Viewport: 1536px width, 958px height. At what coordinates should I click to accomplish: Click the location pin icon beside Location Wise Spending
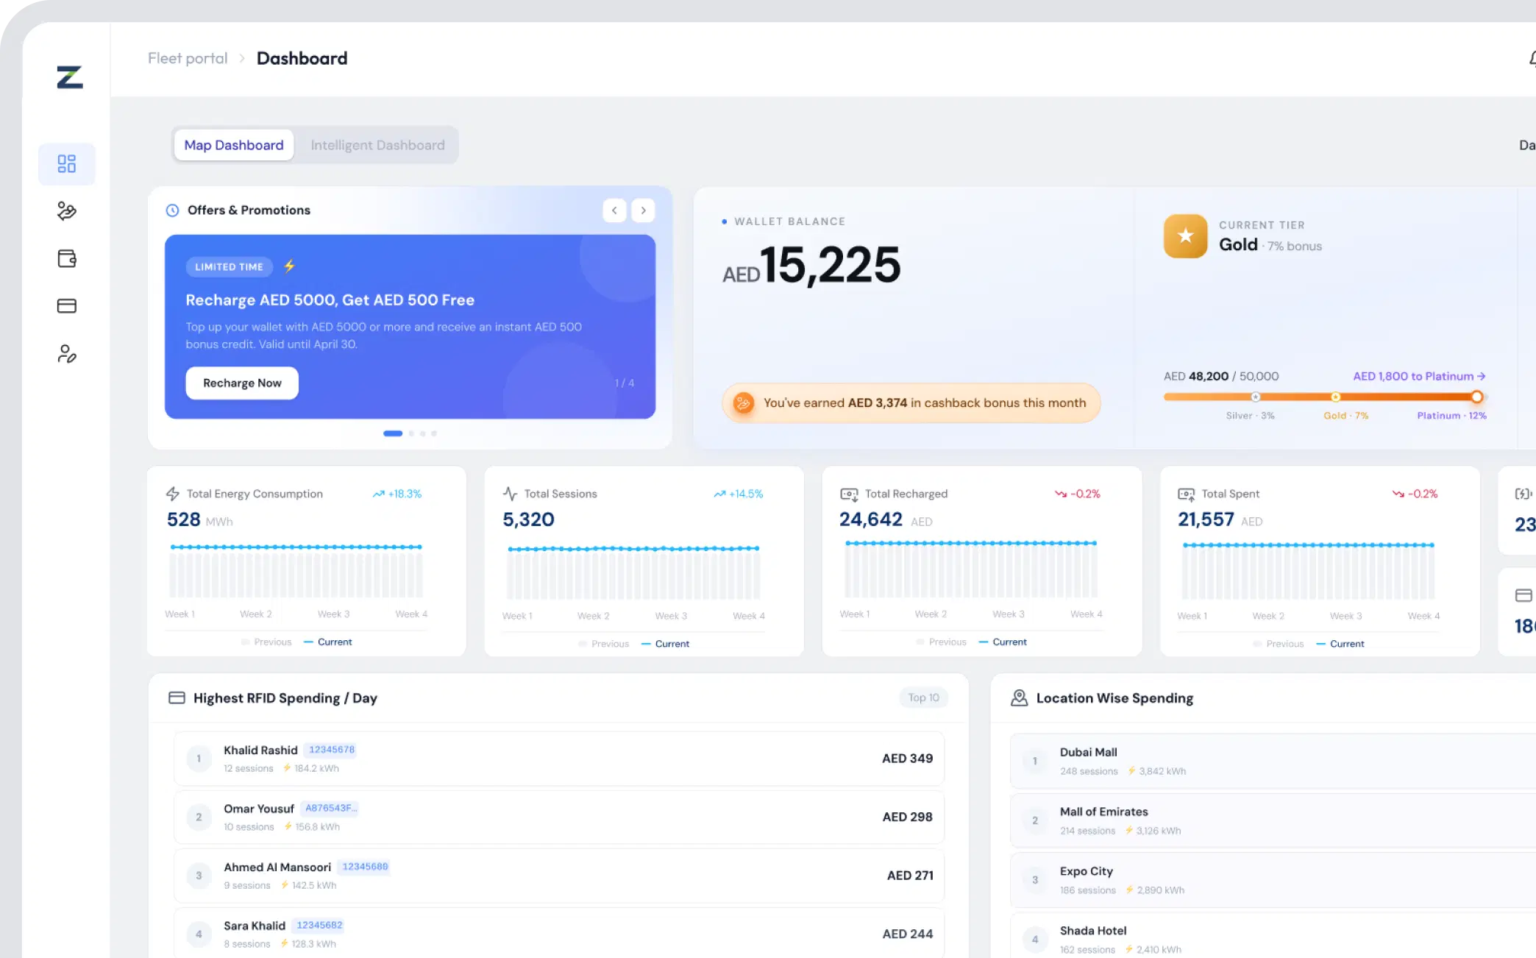tap(1019, 698)
